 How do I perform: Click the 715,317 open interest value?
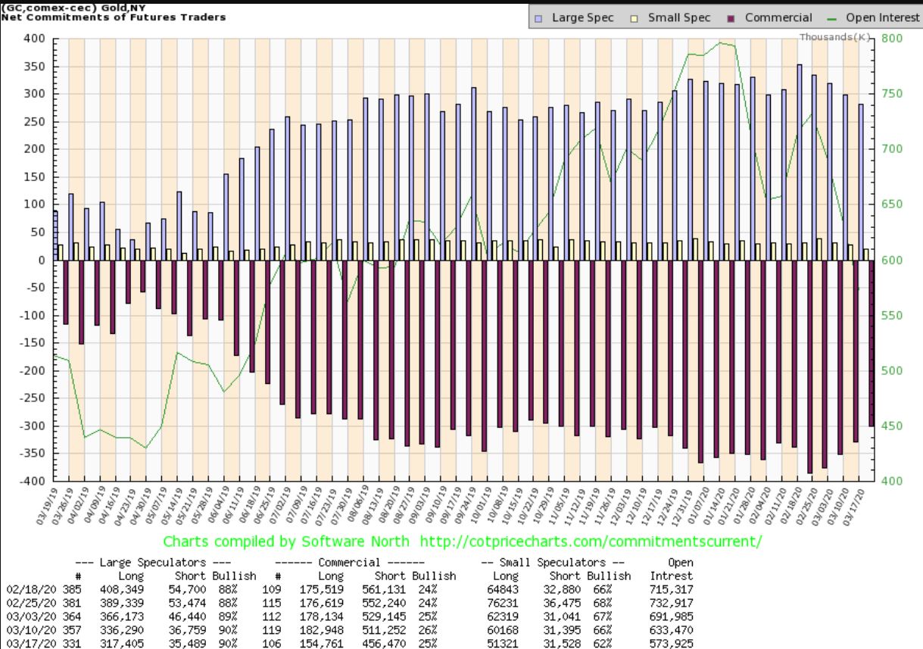[671, 588]
